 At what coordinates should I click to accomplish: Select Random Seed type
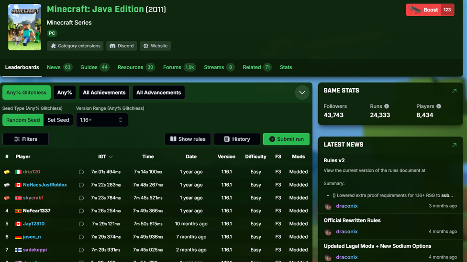(x=23, y=120)
